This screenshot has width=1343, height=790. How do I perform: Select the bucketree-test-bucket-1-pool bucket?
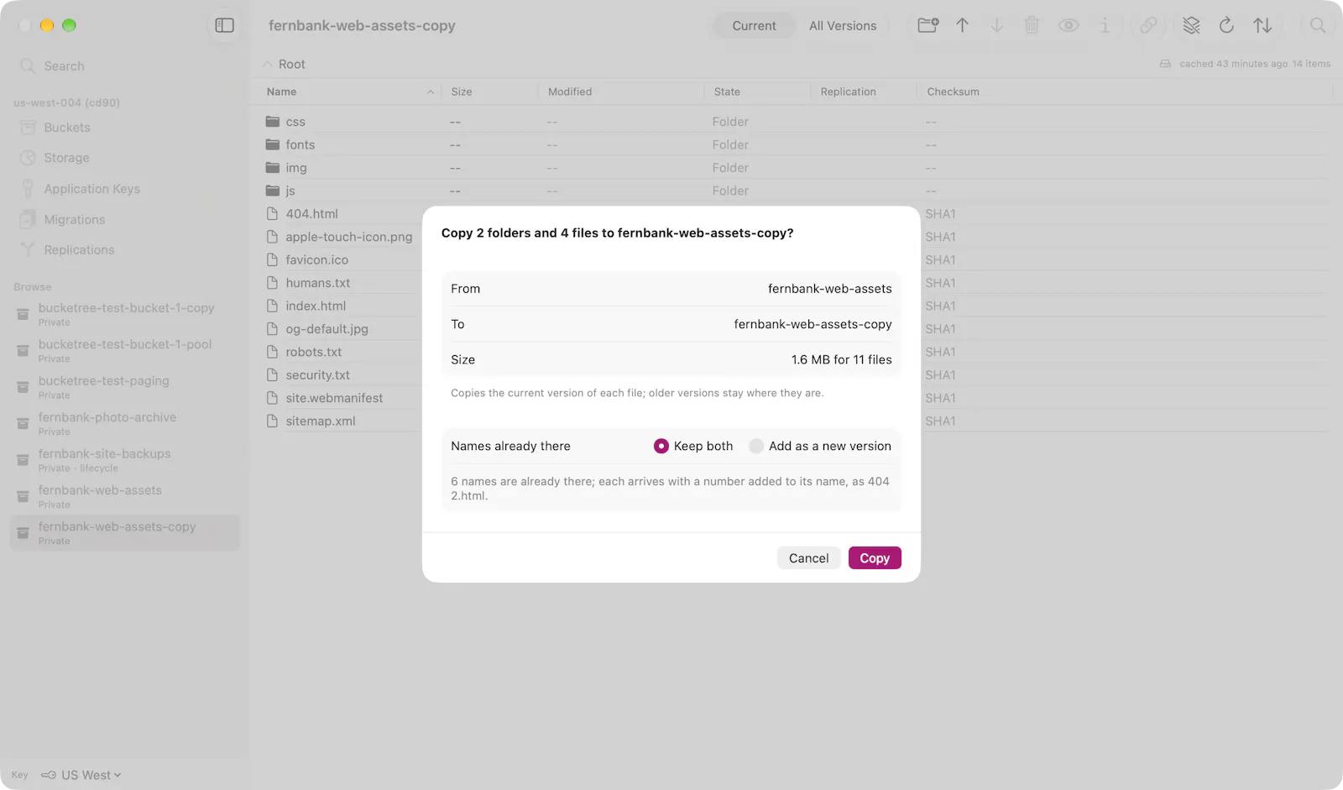(x=125, y=350)
